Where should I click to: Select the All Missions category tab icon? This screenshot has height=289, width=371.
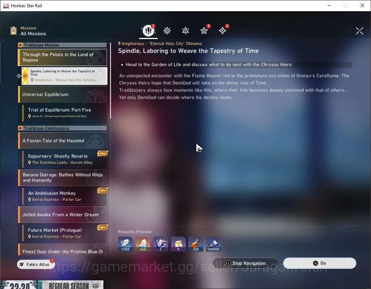pos(148,30)
